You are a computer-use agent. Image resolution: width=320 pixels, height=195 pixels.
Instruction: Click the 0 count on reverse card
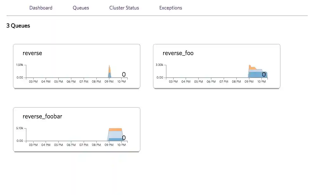pos(124,74)
